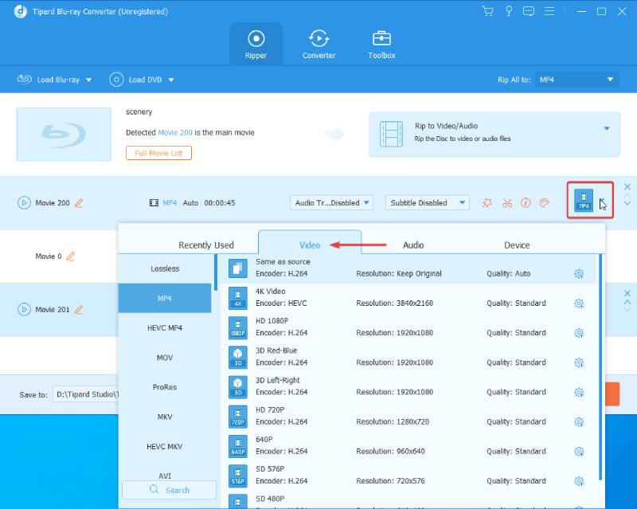Choose the 3D Left-Right preset
The height and width of the screenshot is (509, 637).
click(410, 387)
